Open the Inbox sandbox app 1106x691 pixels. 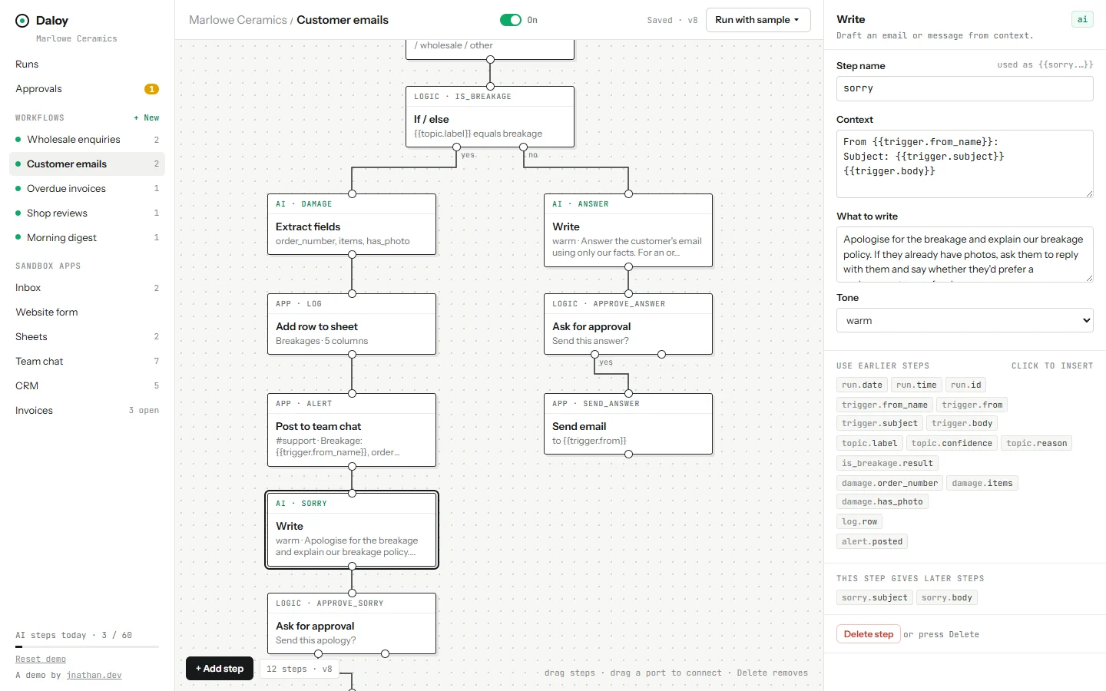[87, 287]
